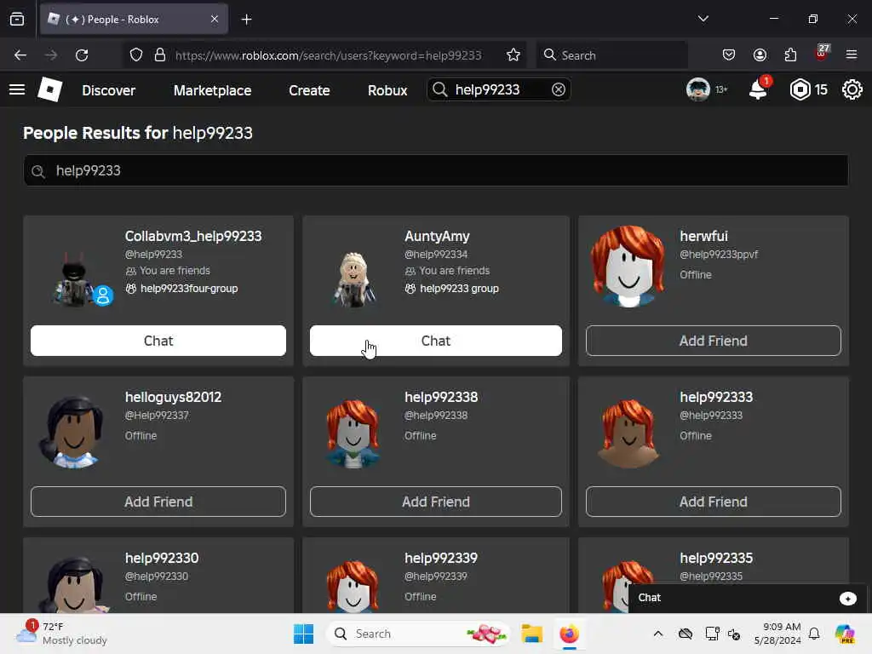
Task: Click the help992338 avatar thumbnail
Action: coord(353,433)
